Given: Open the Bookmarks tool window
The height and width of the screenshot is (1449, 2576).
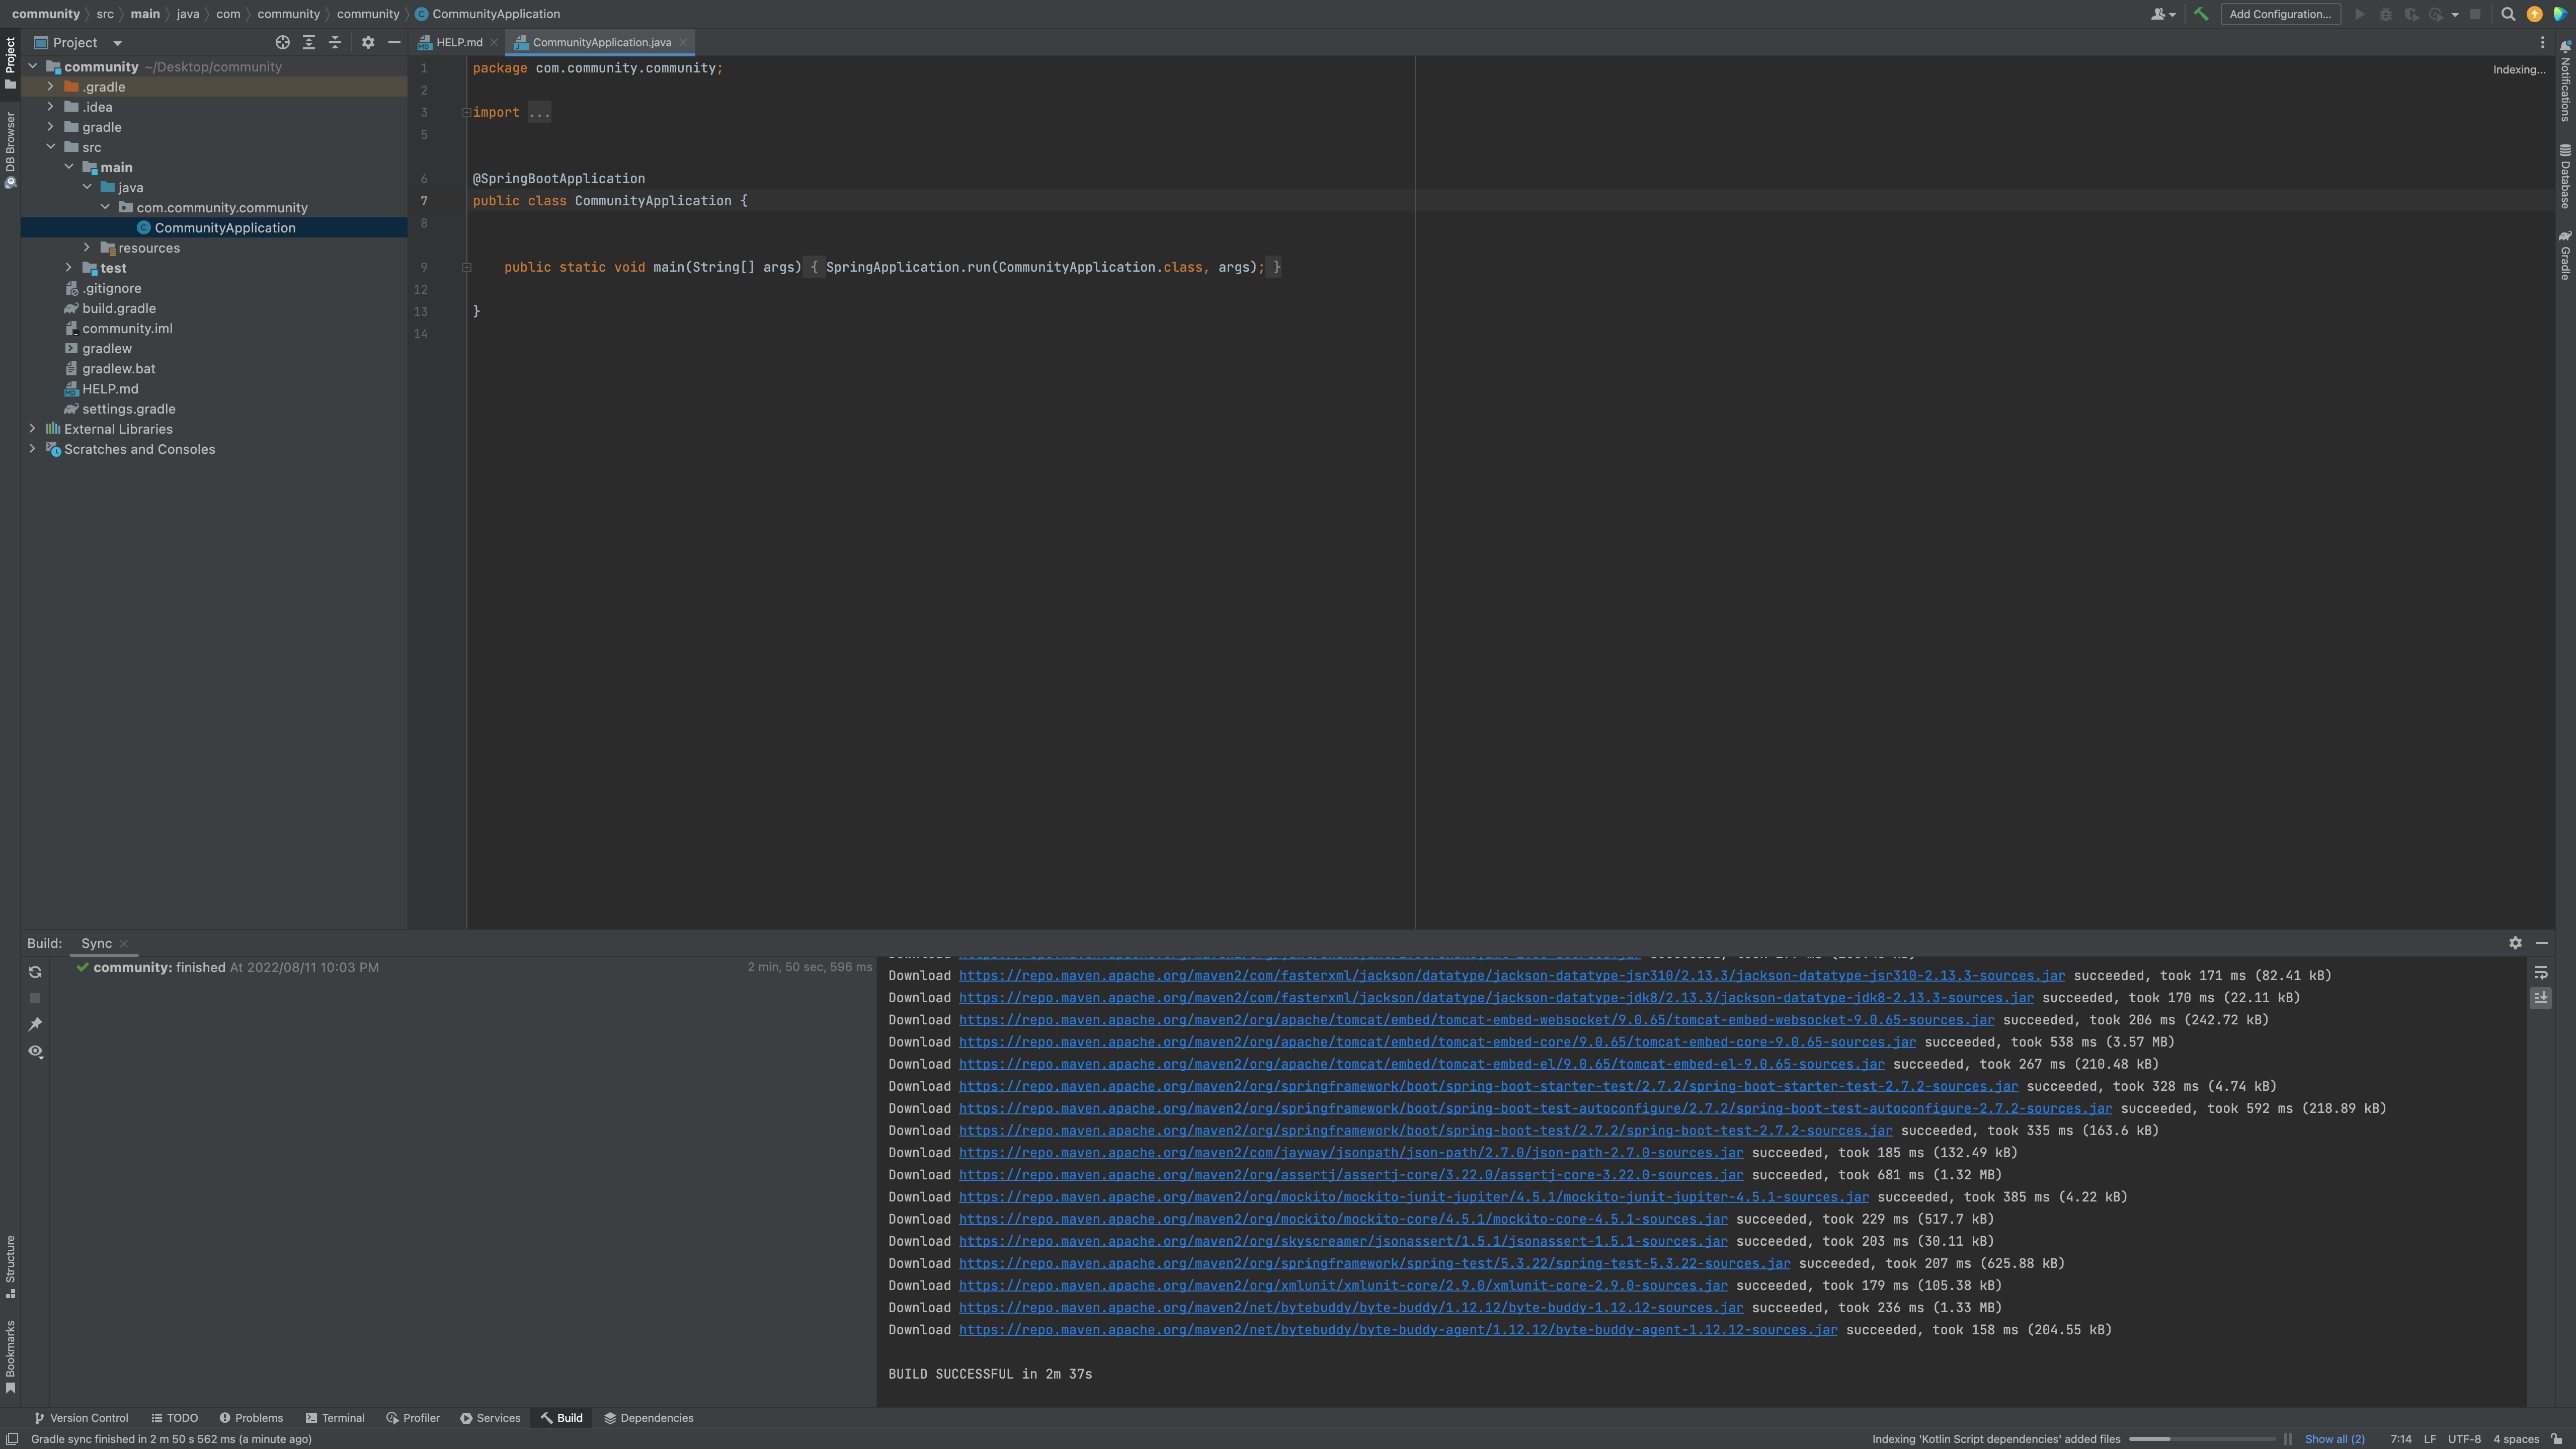Looking at the screenshot, I should [10, 1356].
